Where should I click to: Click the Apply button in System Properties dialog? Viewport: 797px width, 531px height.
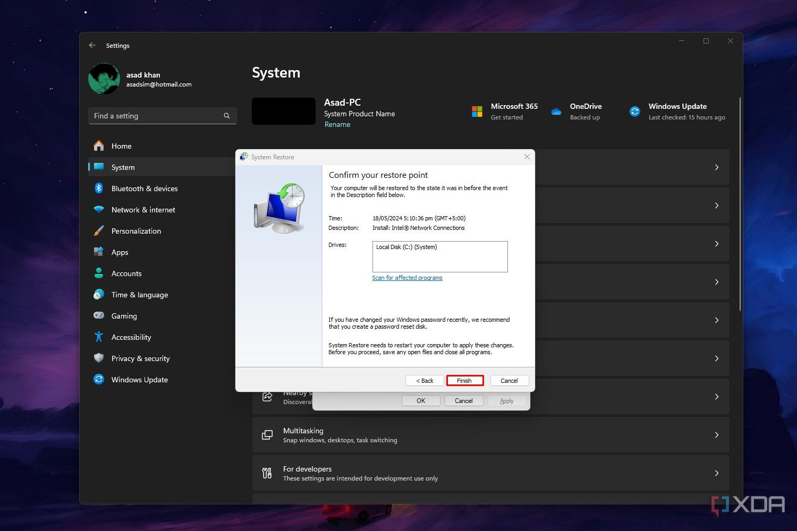click(507, 400)
